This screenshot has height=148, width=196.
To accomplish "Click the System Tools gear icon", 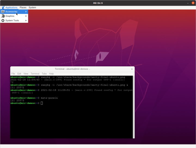I will 3,20.
